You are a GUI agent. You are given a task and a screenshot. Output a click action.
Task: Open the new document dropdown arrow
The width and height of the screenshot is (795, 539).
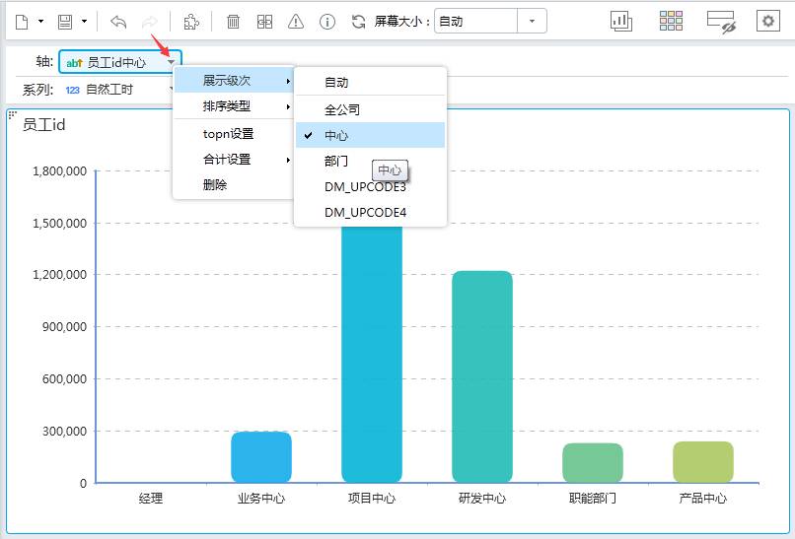point(41,22)
